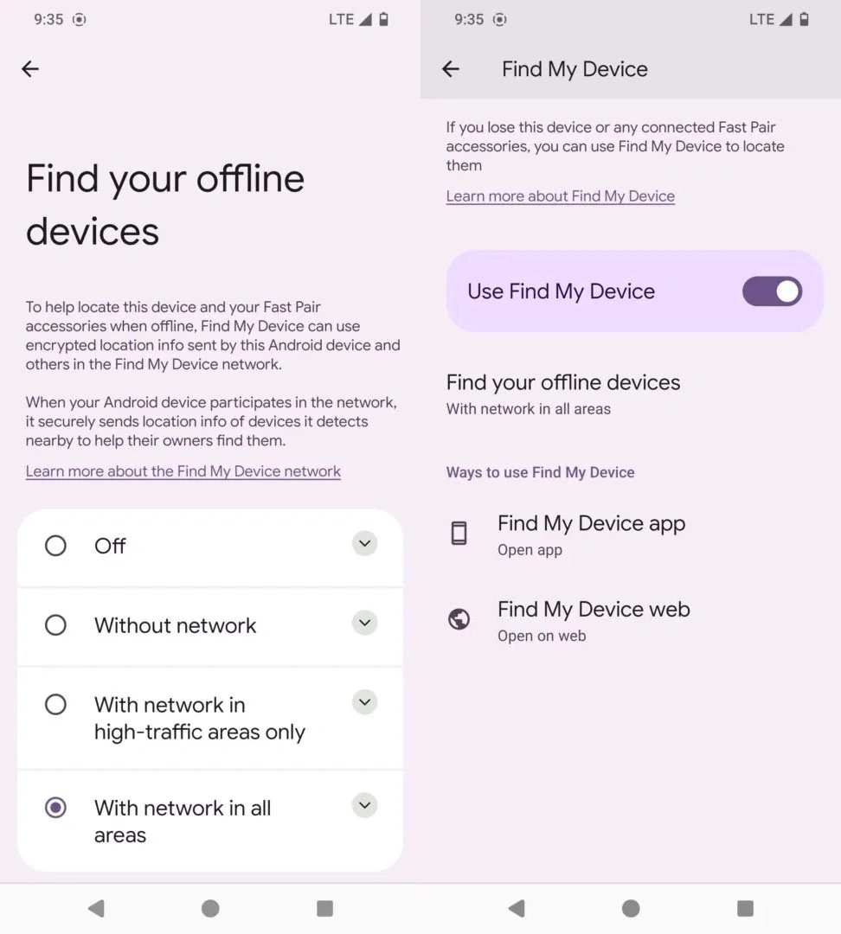Screen dimensions: 841x934
Task: Tap the Android back triangle on right screen
Action: pos(517,908)
